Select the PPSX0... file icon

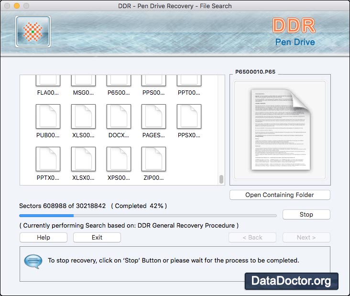(x=189, y=116)
